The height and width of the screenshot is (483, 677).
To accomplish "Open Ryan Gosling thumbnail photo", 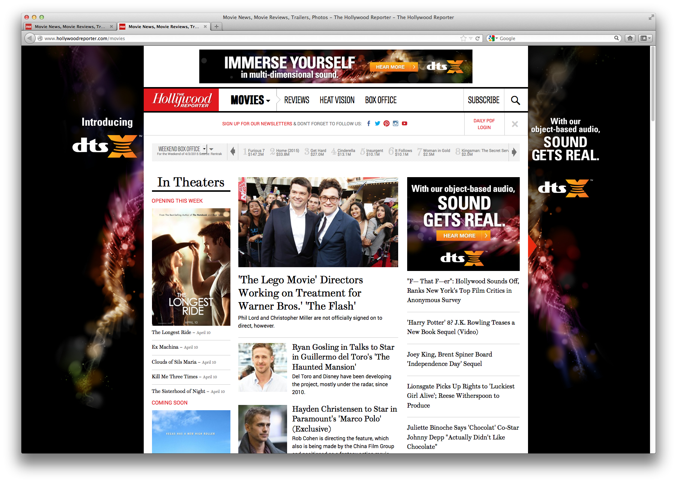I will coord(262,367).
